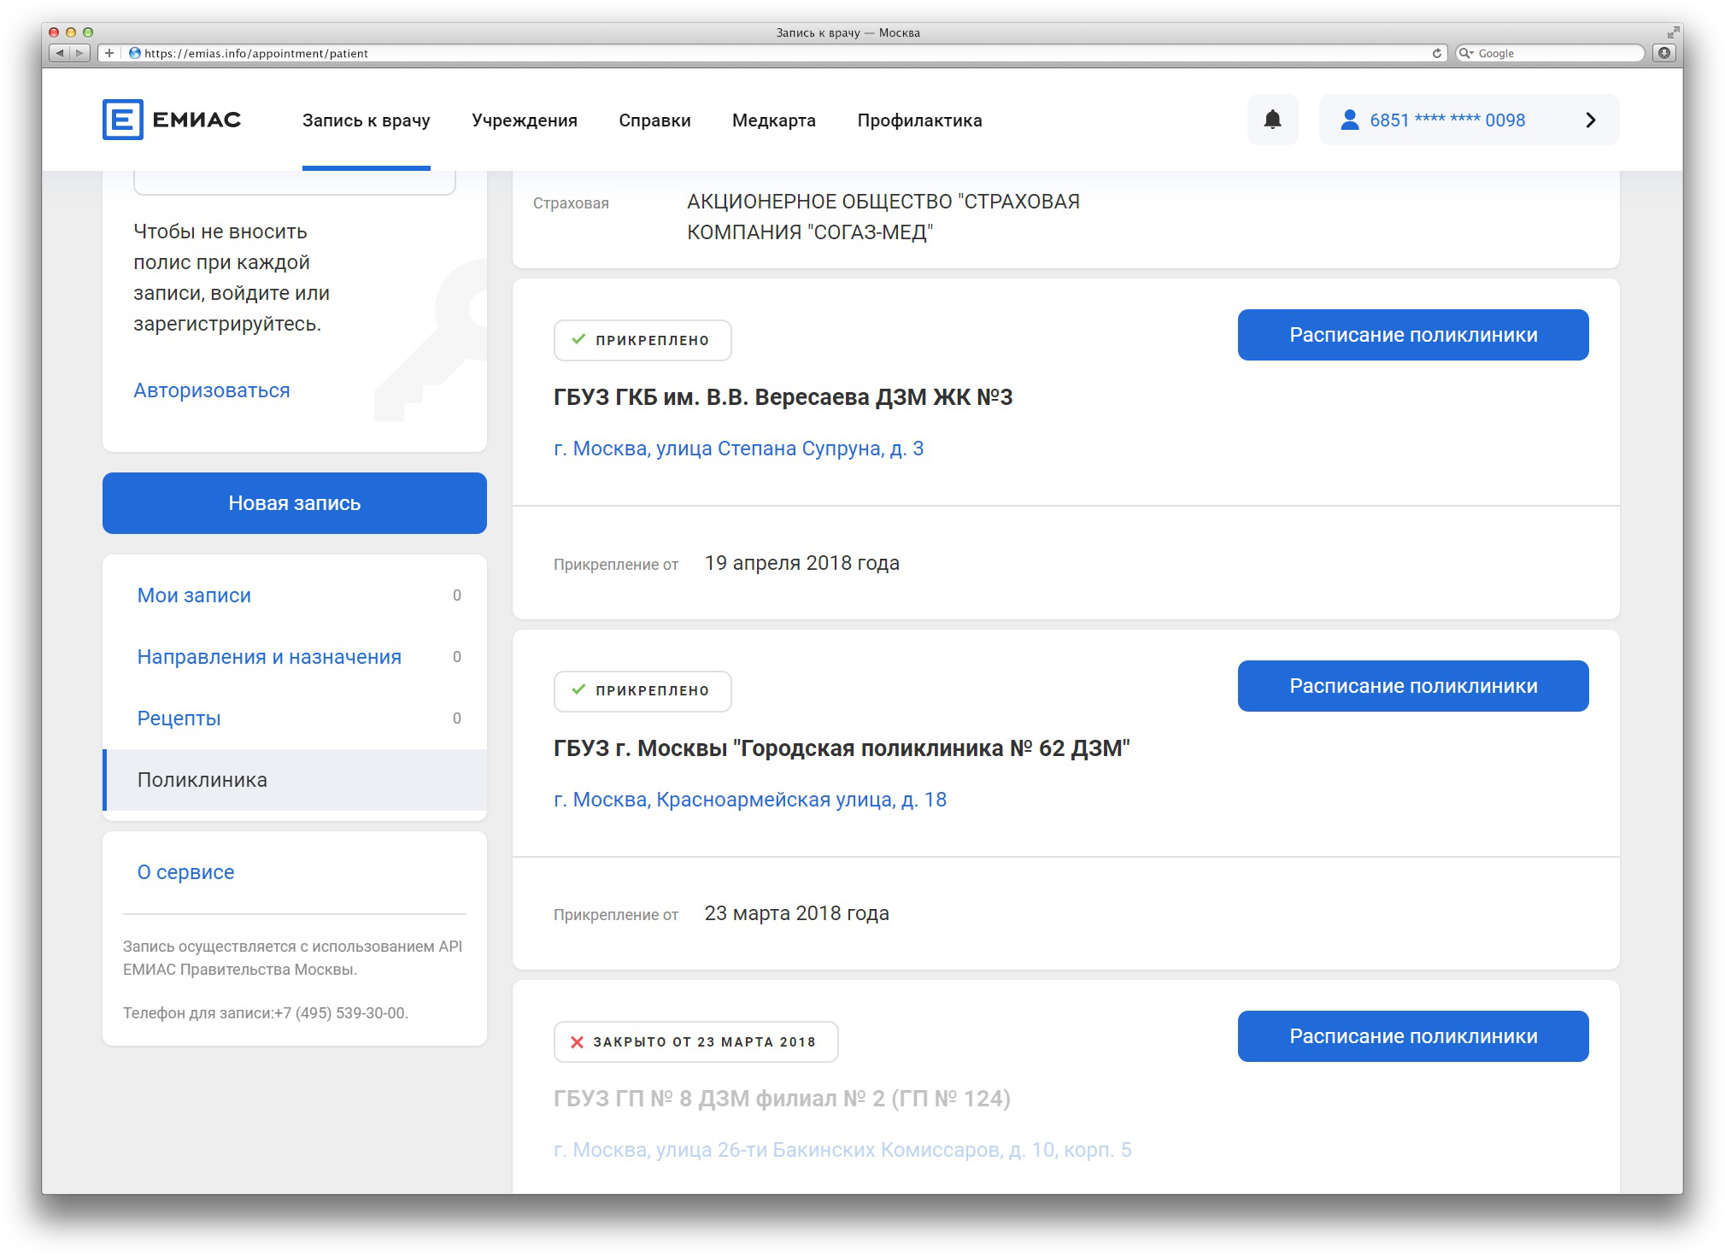The height and width of the screenshot is (1255, 1725).
Task: Enter fullscreen using top-right arrows icon
Action: [x=1673, y=32]
